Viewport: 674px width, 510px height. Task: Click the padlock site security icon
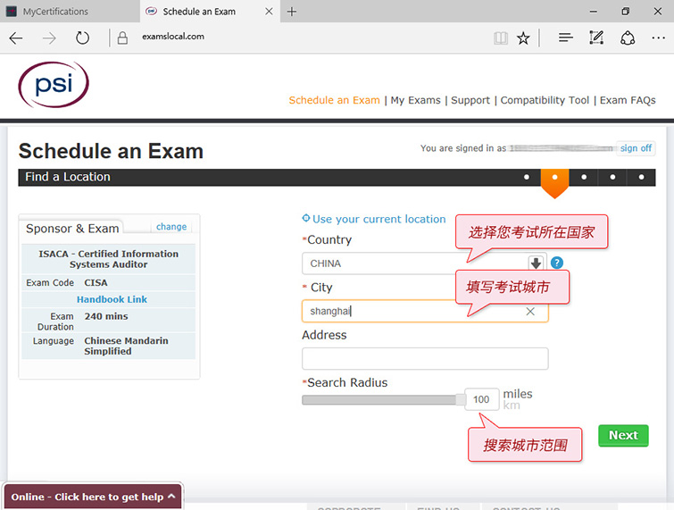(x=122, y=38)
